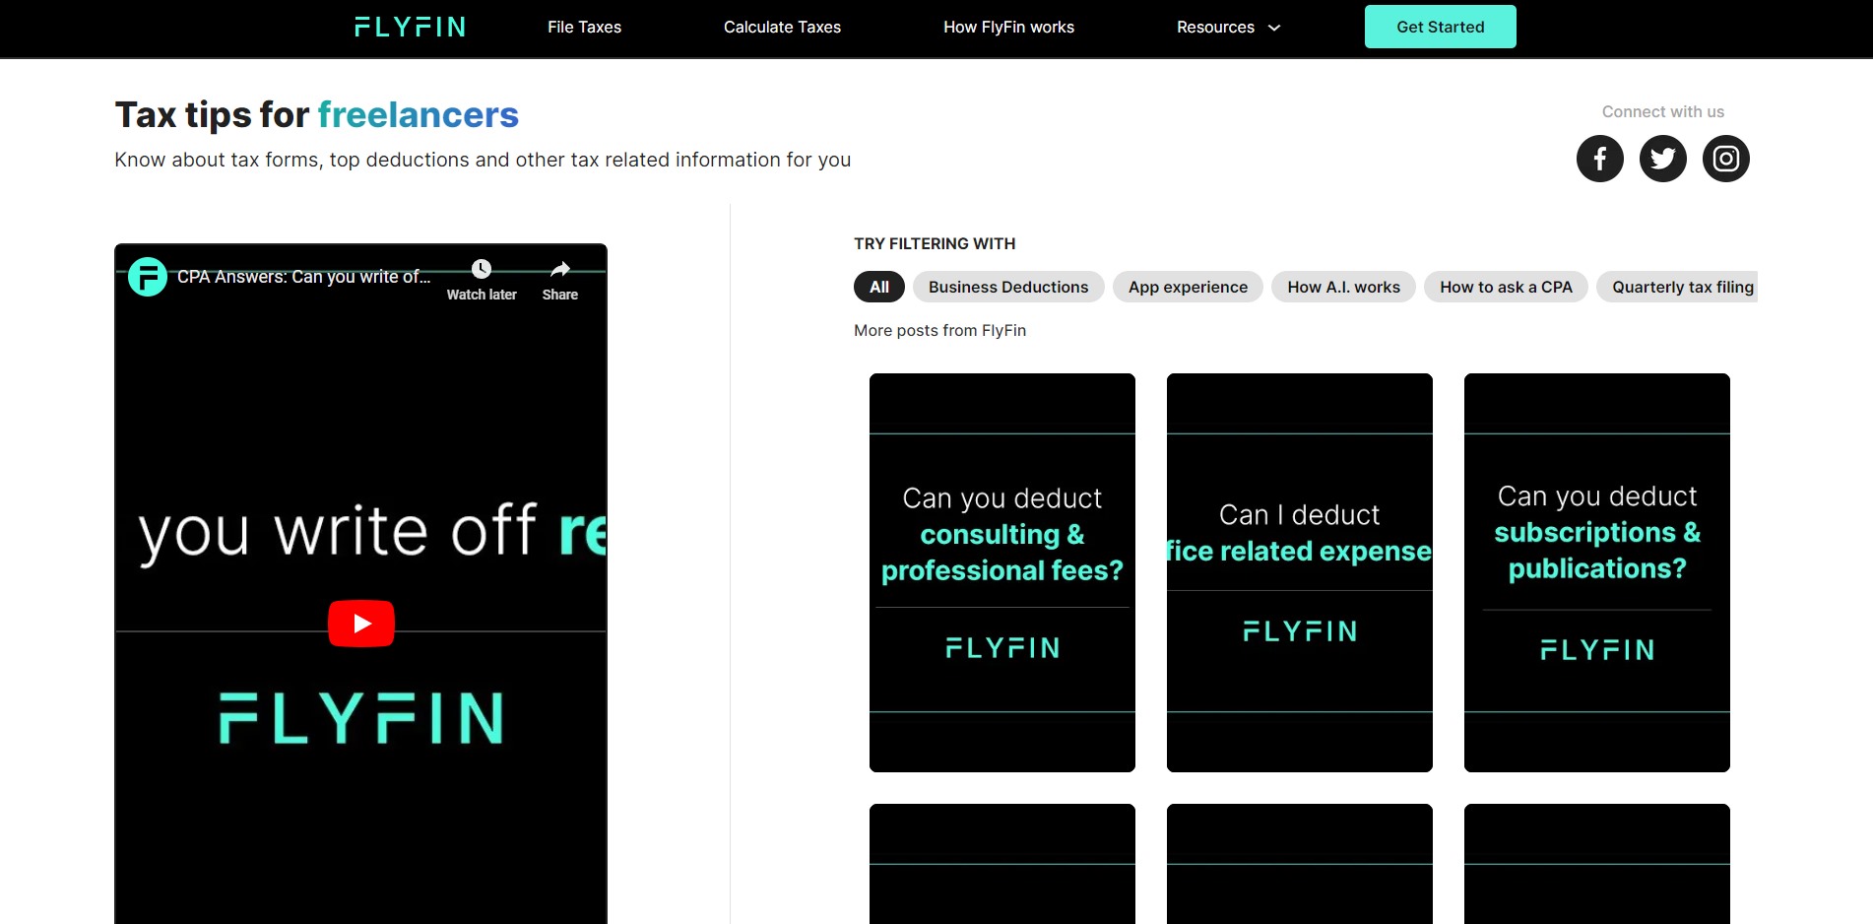The width and height of the screenshot is (1873, 924).
Task: Filter posts by How A.I. works
Action: coord(1343,287)
